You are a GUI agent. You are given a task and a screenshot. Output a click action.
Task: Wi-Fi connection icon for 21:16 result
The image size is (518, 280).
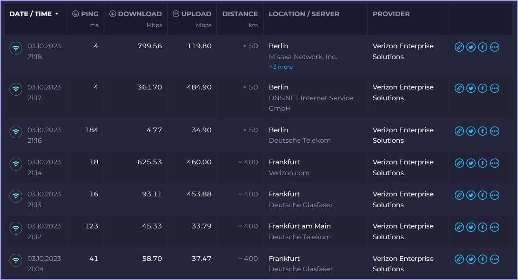coord(16,132)
